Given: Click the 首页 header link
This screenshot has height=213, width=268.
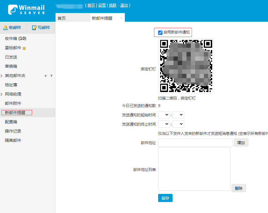Looking at the screenshot, I should pyautogui.click(x=91, y=5).
